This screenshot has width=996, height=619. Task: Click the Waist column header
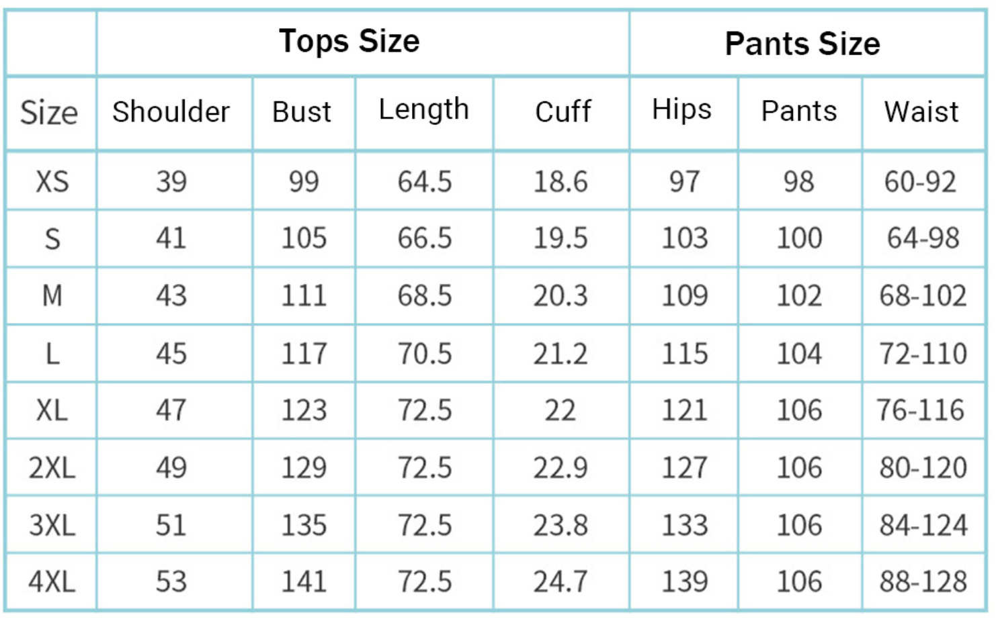click(921, 112)
